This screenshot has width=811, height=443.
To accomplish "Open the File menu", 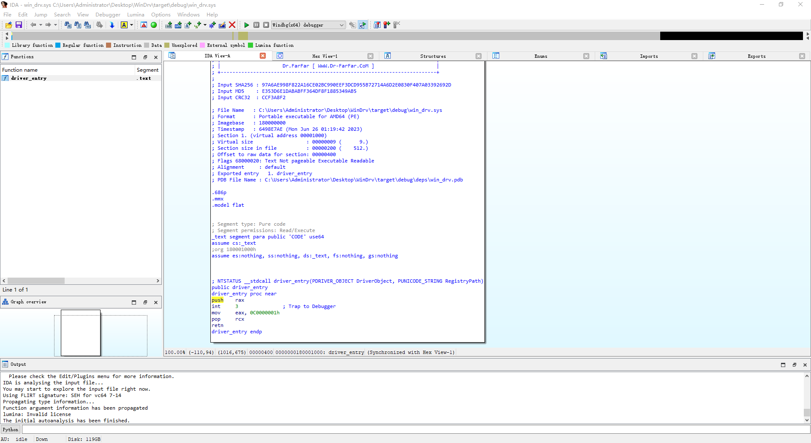I will point(8,14).
